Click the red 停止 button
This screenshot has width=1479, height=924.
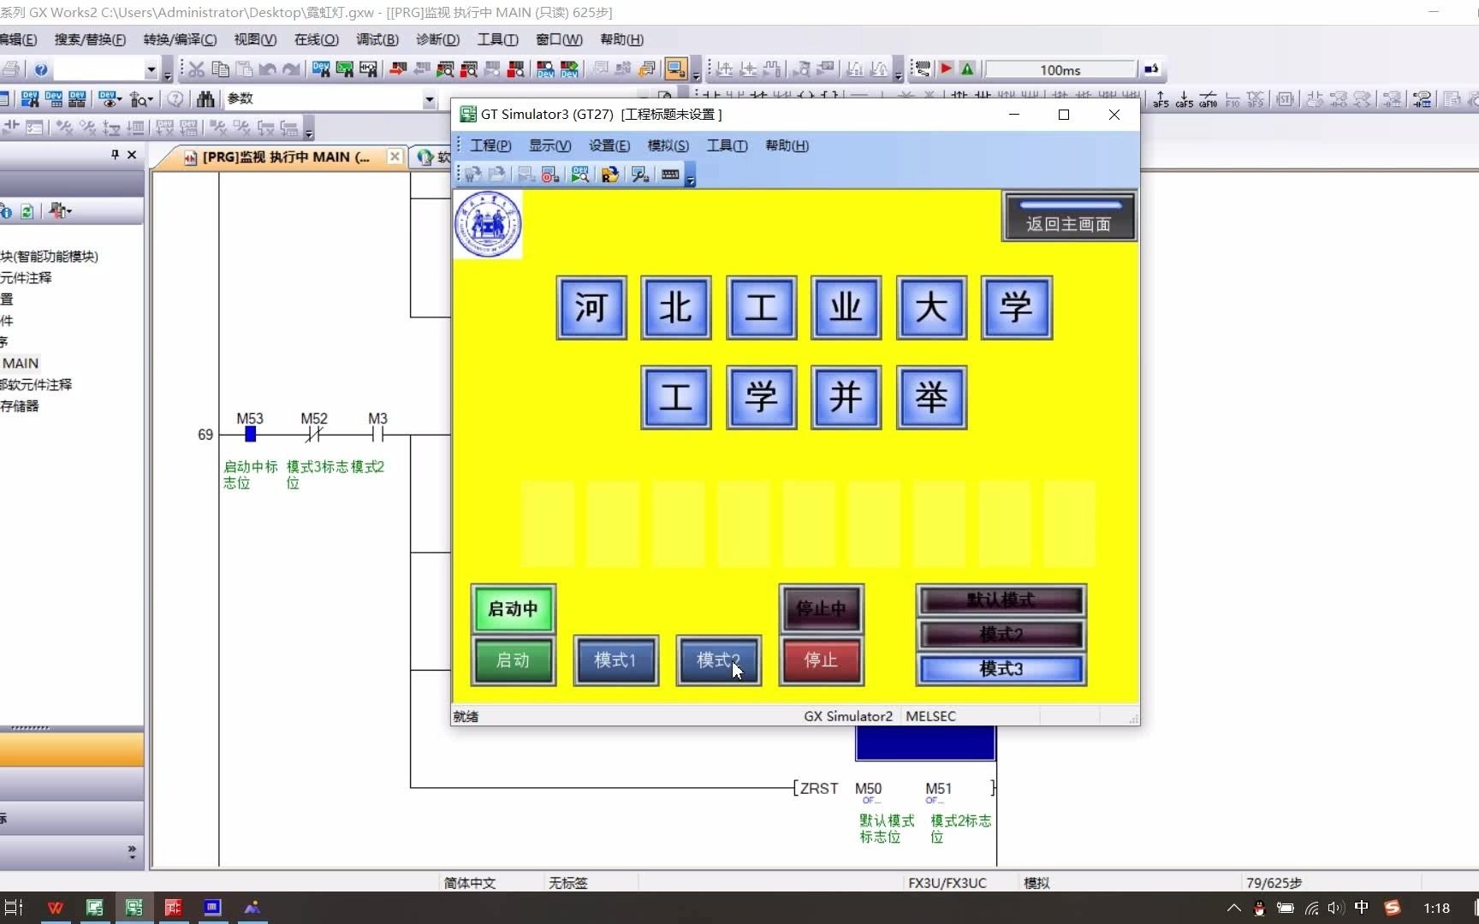[822, 660]
